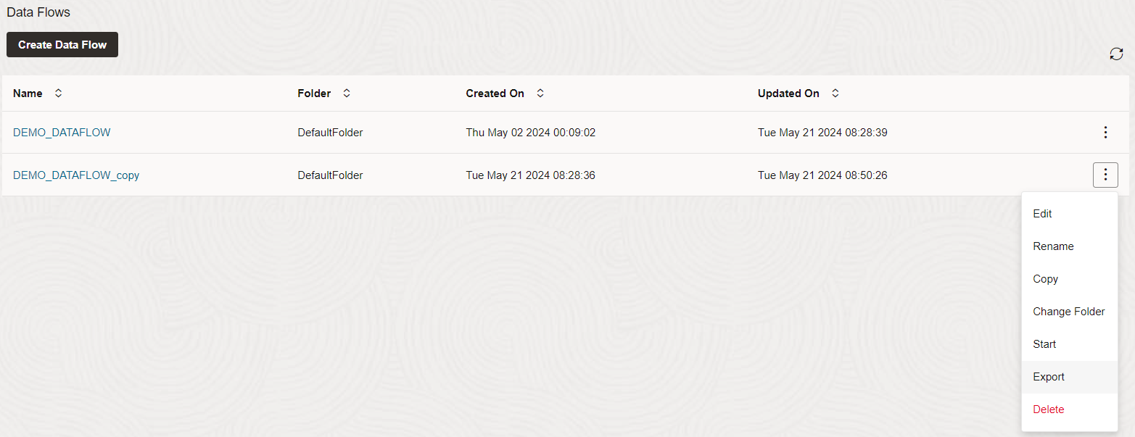Click Start in the actions menu
The width and height of the screenshot is (1135, 437).
(x=1044, y=344)
